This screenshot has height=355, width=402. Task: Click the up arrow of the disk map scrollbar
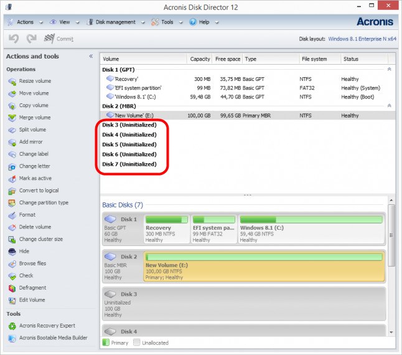[391, 200]
